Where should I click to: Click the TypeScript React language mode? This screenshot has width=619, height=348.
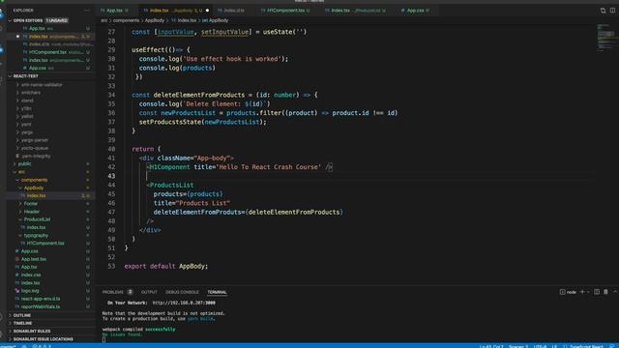(x=586, y=346)
